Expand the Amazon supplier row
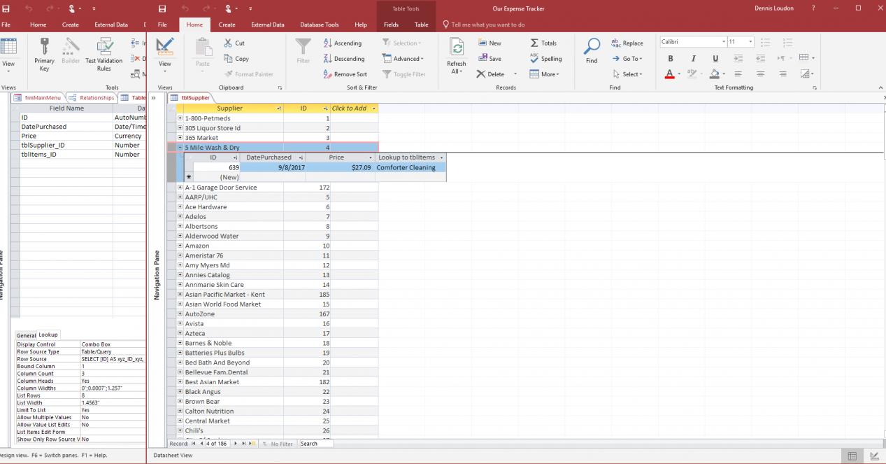 click(180, 246)
